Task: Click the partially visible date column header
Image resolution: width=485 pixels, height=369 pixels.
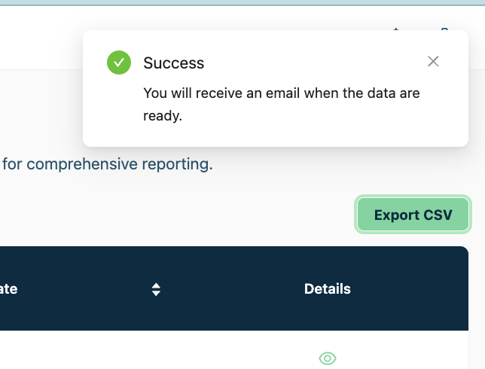Action: point(9,288)
